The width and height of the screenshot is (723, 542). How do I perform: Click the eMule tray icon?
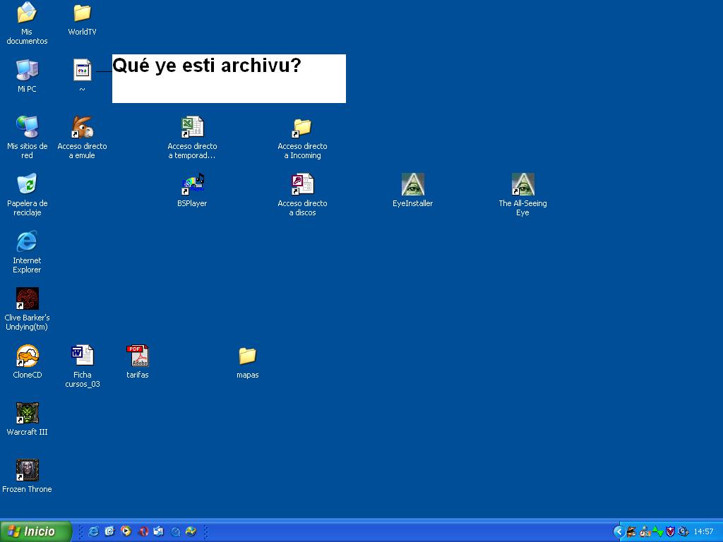pyautogui.click(x=631, y=531)
